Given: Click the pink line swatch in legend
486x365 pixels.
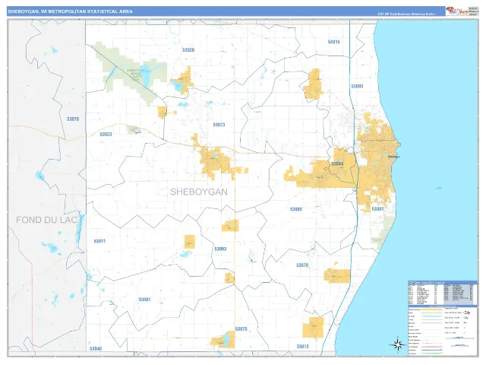Looking at the screenshot, I should [x=431, y=347].
